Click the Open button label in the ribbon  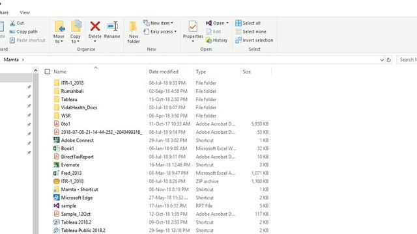tap(219, 23)
